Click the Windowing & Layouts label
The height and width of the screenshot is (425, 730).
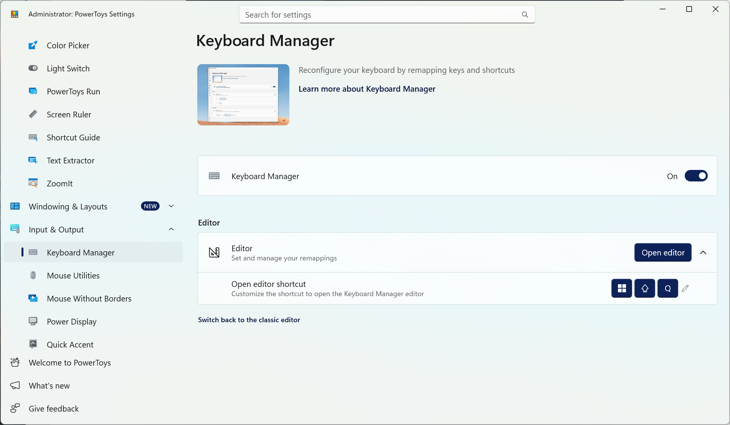68,206
